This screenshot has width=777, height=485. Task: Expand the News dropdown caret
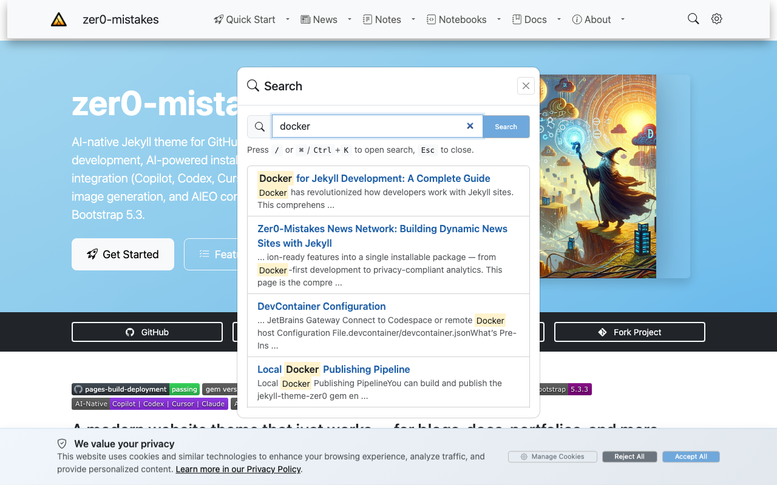pos(350,19)
